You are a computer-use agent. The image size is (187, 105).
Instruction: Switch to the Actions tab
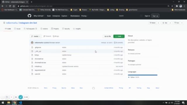tap(44, 29)
